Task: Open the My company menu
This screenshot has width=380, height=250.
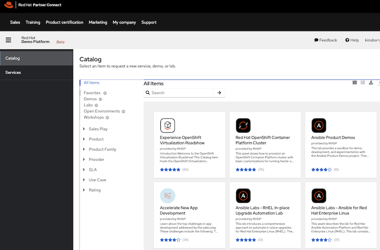Action: pos(124,22)
